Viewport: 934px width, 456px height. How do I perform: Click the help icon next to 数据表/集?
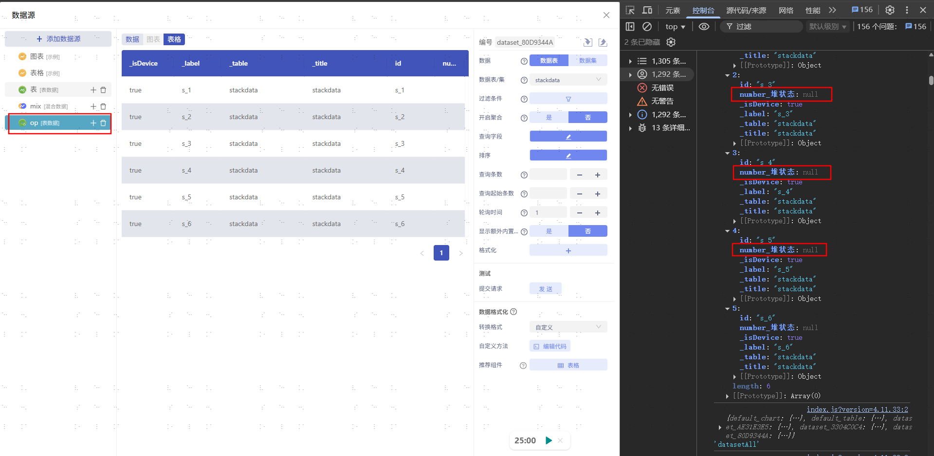click(524, 80)
